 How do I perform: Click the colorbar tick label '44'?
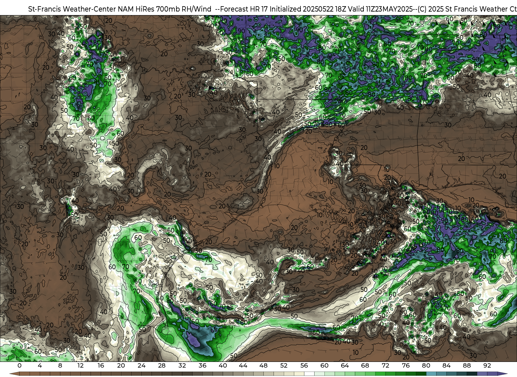243,365
